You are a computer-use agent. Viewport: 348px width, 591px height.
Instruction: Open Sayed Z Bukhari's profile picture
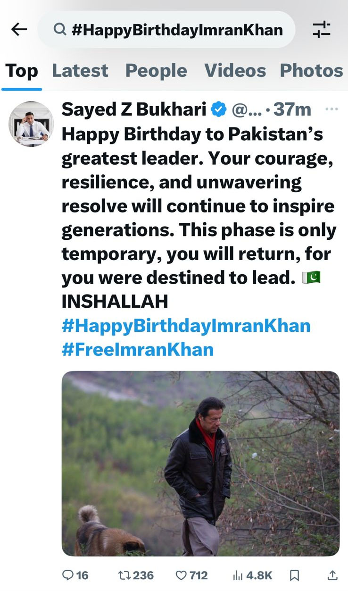point(31,124)
